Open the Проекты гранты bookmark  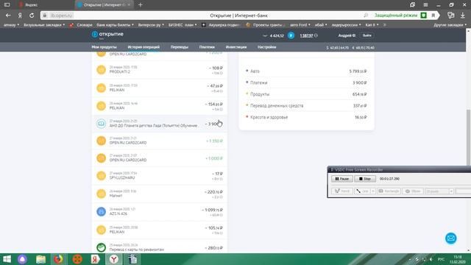pyautogui.click(x=265, y=25)
